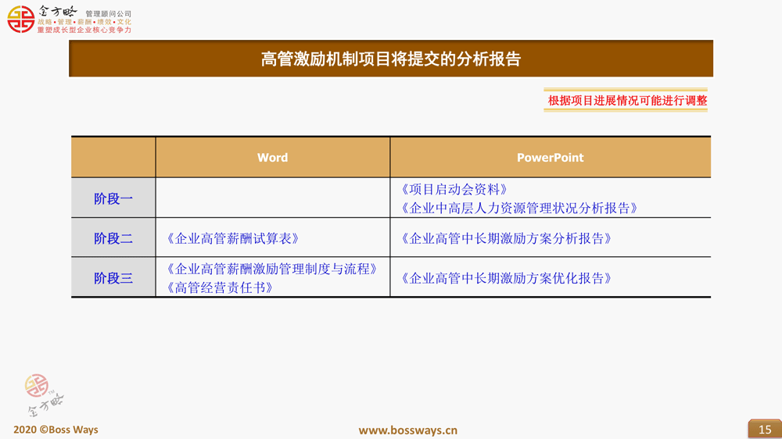Screen dimensions: 782x439
Task: Select 《企业高管中长期激励方案分析报告》
Action: tap(506, 238)
